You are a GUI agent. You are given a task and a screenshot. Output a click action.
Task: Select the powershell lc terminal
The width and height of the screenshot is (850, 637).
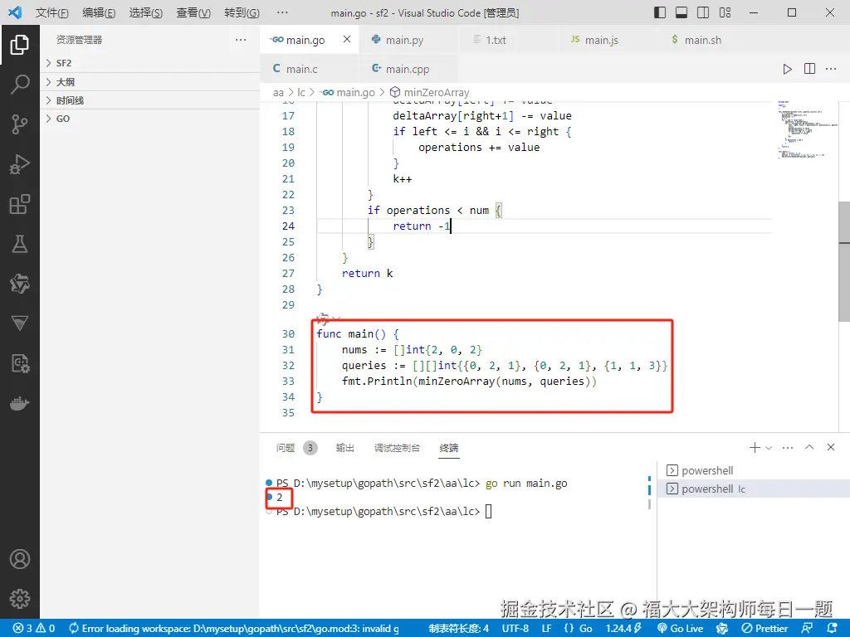click(x=754, y=489)
